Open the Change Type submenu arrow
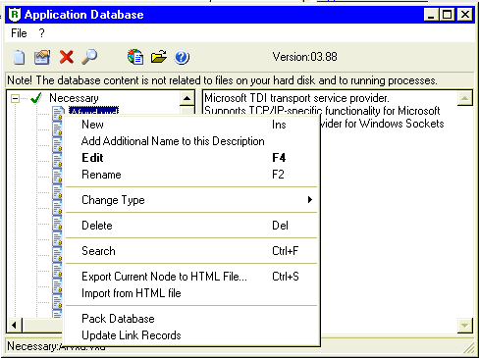 [310, 199]
